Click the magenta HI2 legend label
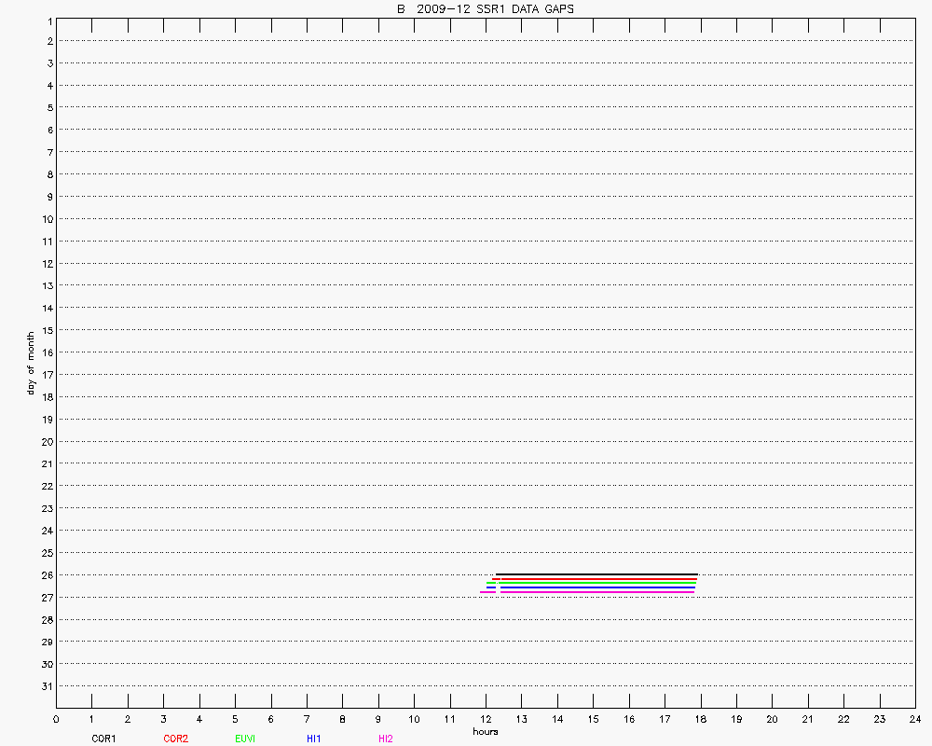 click(386, 739)
